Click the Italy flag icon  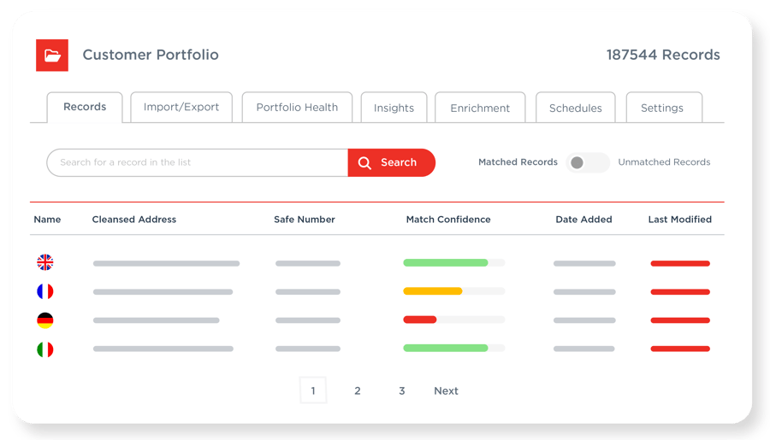45,349
